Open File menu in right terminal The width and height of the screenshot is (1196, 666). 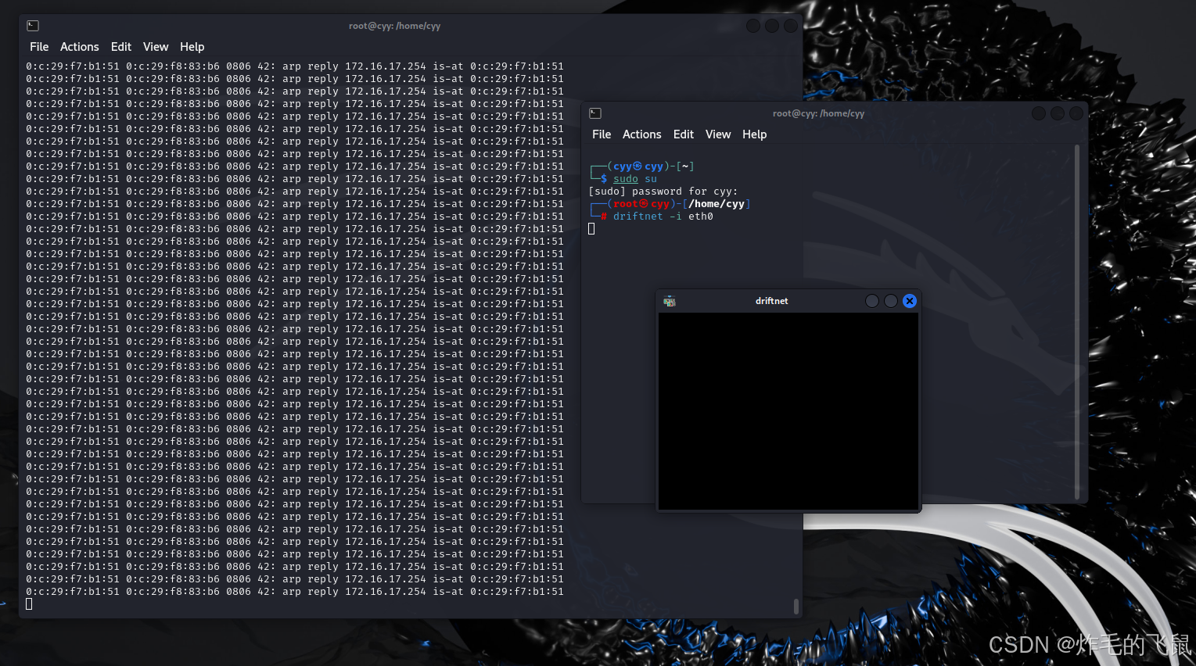point(602,134)
